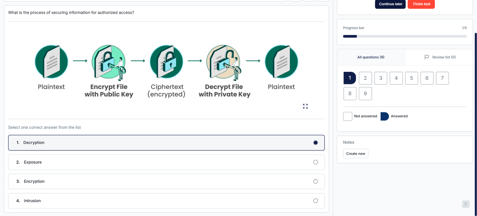Navigate to question 9

click(365, 94)
